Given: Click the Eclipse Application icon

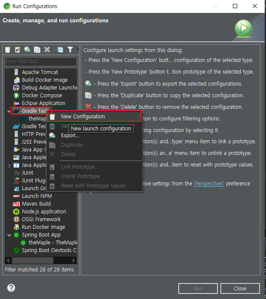Looking at the screenshot, I should [16, 103].
